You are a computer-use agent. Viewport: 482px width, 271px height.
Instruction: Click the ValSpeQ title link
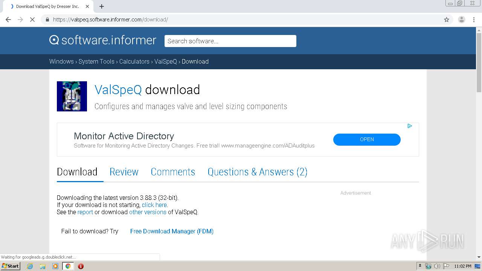pos(118,90)
